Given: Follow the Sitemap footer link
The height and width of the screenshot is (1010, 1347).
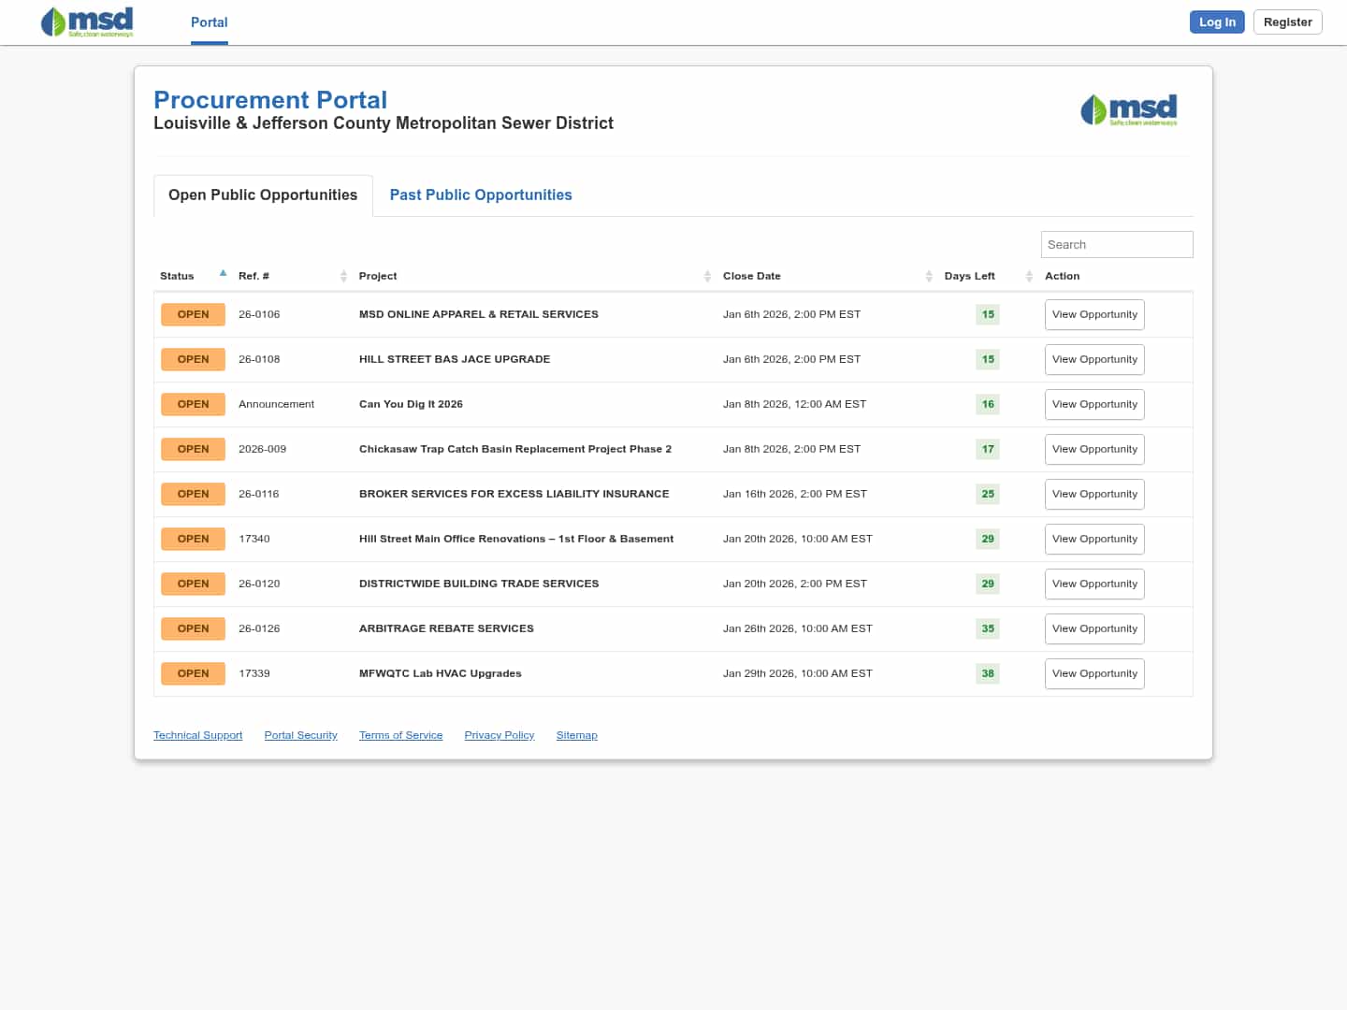Looking at the screenshot, I should [x=576, y=736].
